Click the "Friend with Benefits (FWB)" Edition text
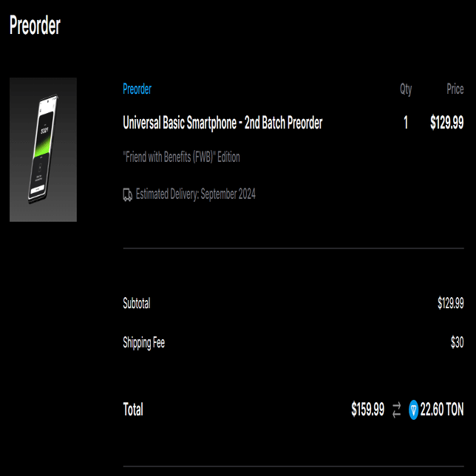The height and width of the screenshot is (476, 476). 181,157
